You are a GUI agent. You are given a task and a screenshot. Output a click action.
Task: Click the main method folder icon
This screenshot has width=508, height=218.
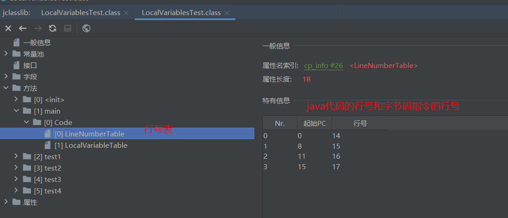[27, 111]
